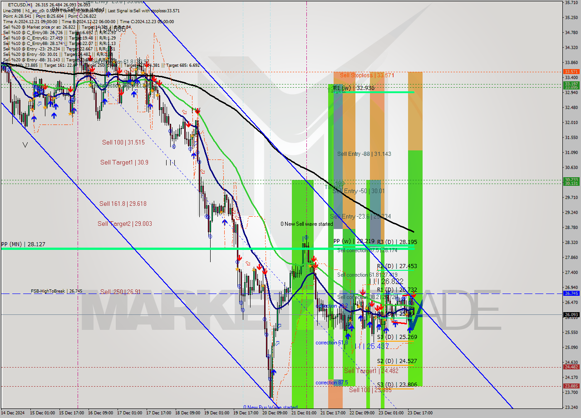Select the 'Sell 100 | 31.515' level label

coord(123,142)
